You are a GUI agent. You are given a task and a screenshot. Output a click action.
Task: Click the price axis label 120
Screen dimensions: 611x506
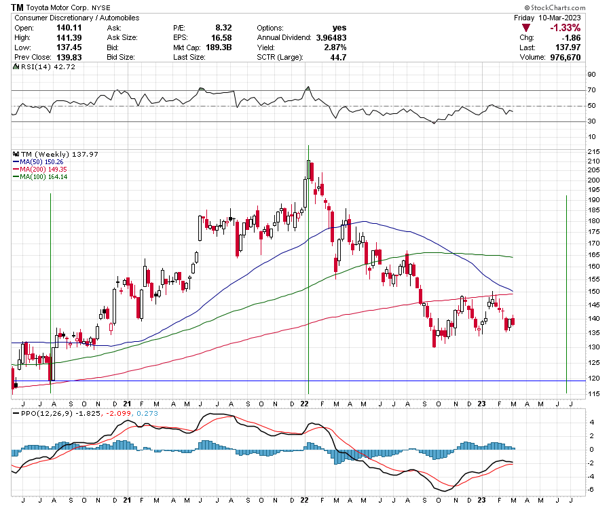click(x=594, y=378)
